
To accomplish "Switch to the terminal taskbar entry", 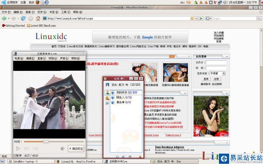I will [31, 162].
